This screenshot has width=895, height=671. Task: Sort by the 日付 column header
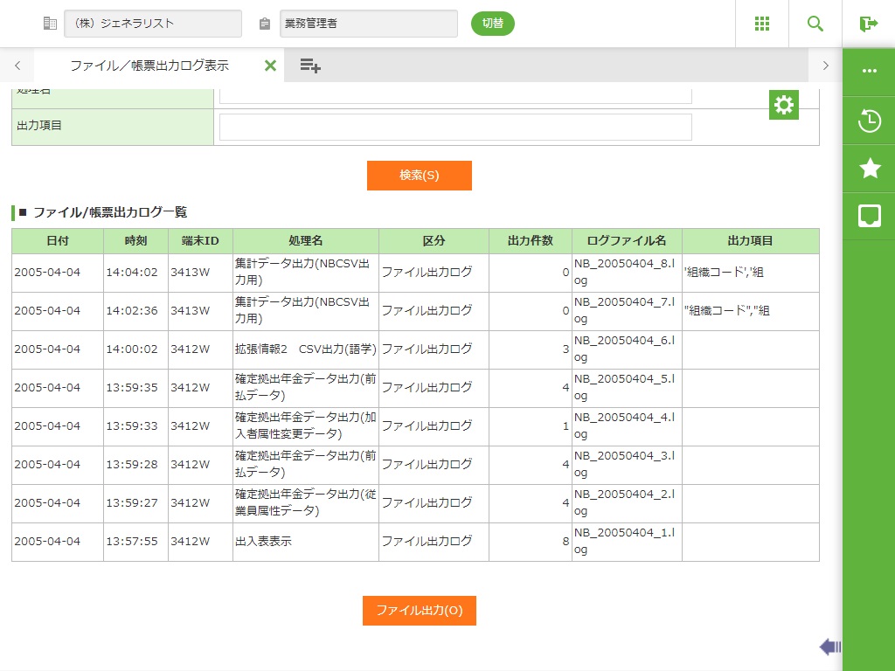point(58,241)
